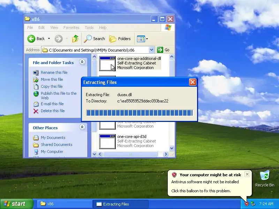This screenshot has height=209, width=279.
Task: Click the green Up folder icon
Action: click(x=75, y=39)
